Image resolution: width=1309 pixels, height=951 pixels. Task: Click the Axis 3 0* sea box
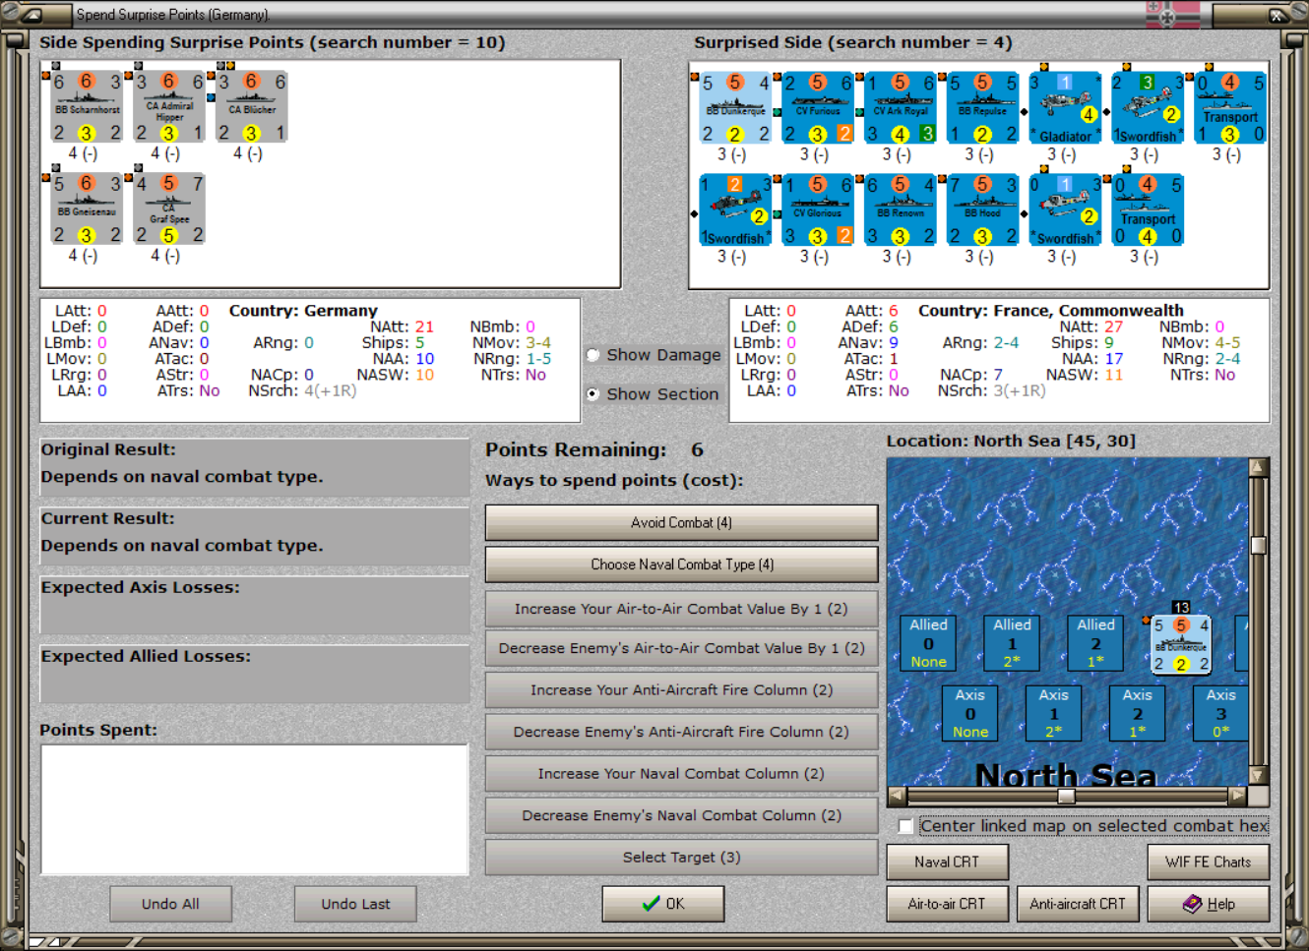(x=1220, y=713)
